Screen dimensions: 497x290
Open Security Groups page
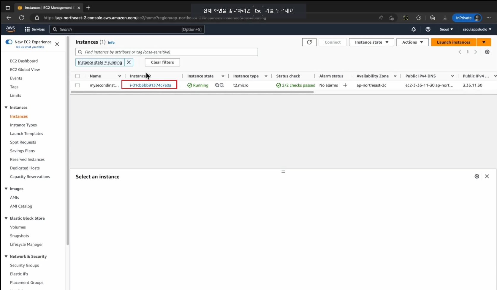(24, 265)
